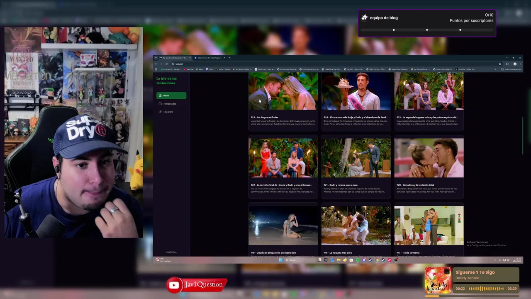Open thumbnail of P20 Almudena episode
531x299 pixels.
pos(429,158)
